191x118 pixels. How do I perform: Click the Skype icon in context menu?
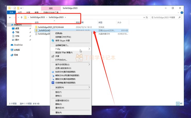(x=53, y=40)
